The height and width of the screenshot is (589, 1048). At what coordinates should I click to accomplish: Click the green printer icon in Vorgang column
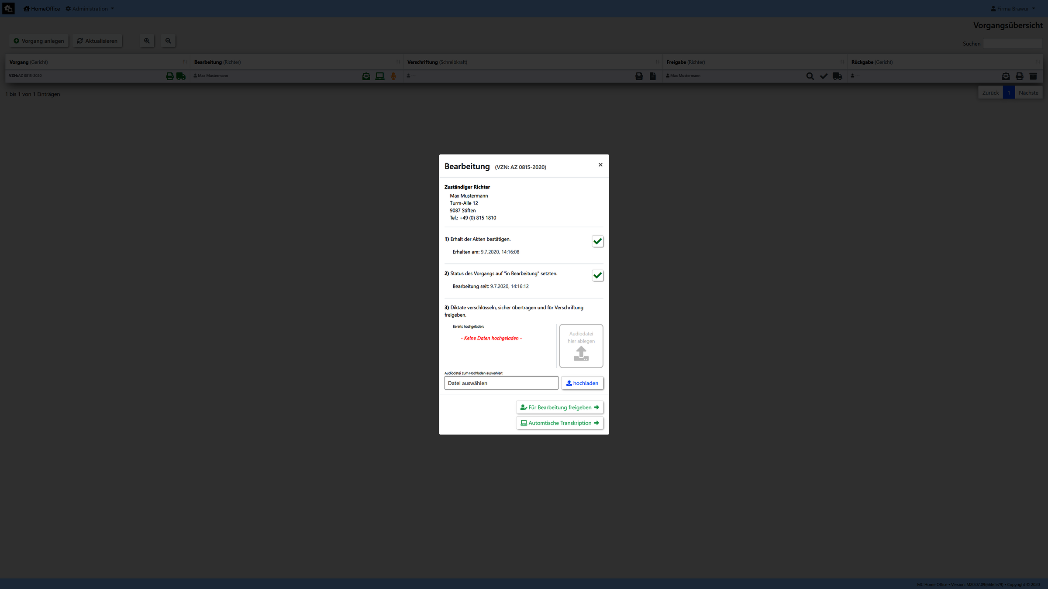coord(170,76)
